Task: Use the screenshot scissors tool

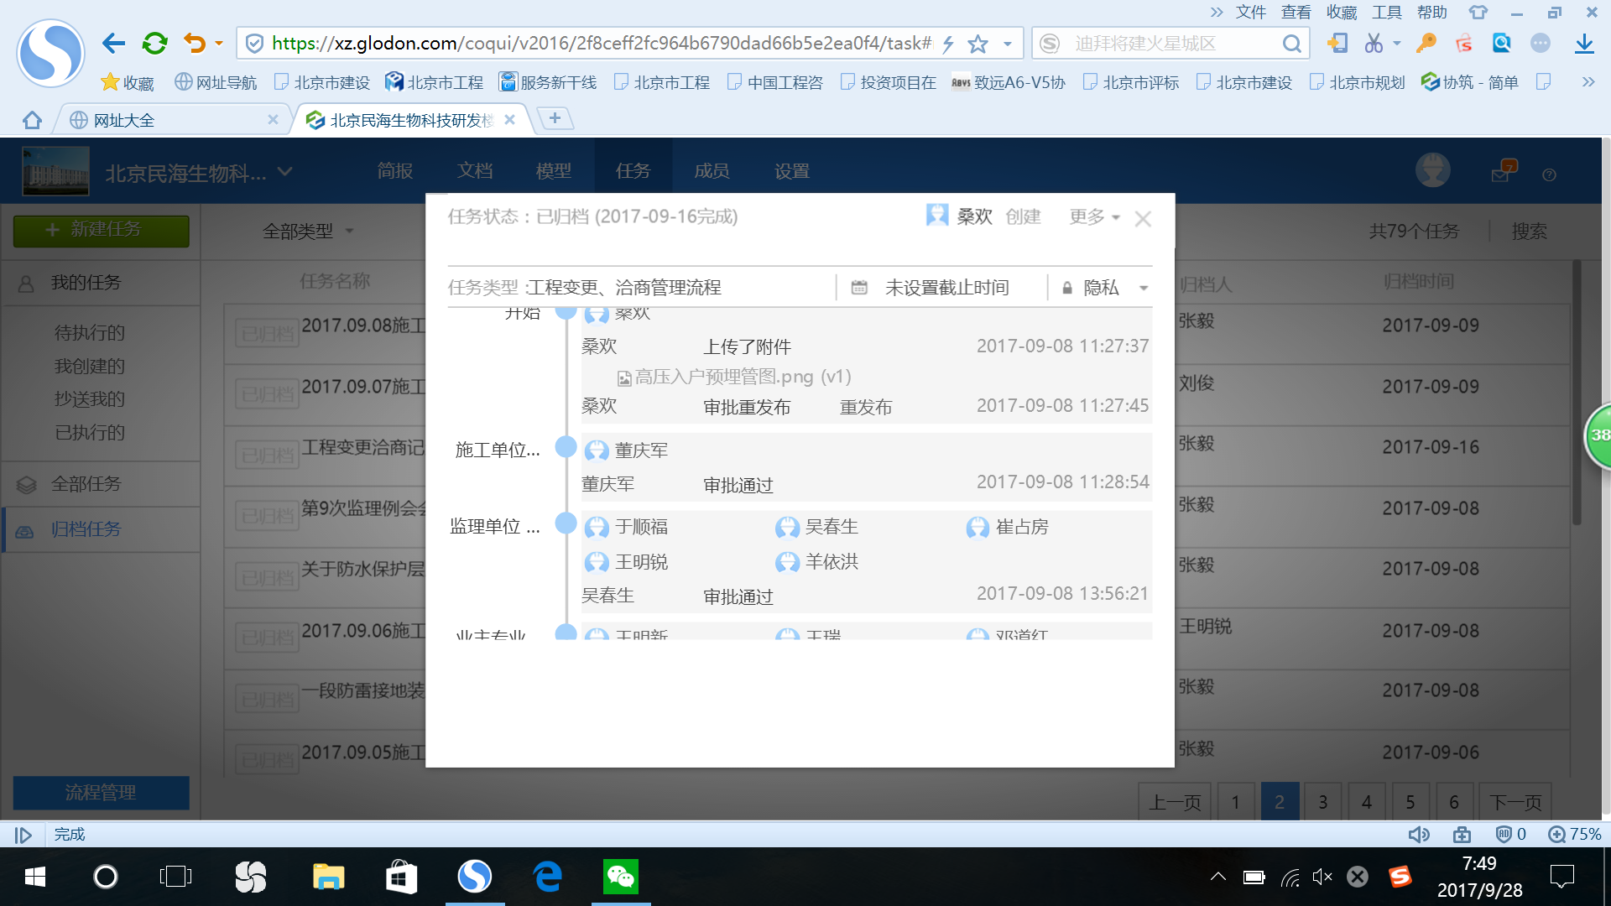Action: pyautogui.click(x=1376, y=43)
